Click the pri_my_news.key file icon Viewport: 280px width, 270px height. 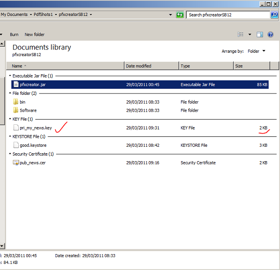(x=16, y=128)
